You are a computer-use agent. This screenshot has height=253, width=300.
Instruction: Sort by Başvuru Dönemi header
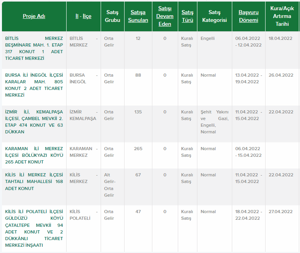pyautogui.click(x=248, y=16)
